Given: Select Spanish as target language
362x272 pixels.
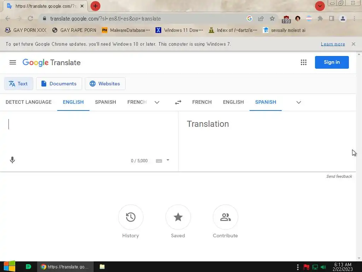Looking at the screenshot, I should click(265, 102).
